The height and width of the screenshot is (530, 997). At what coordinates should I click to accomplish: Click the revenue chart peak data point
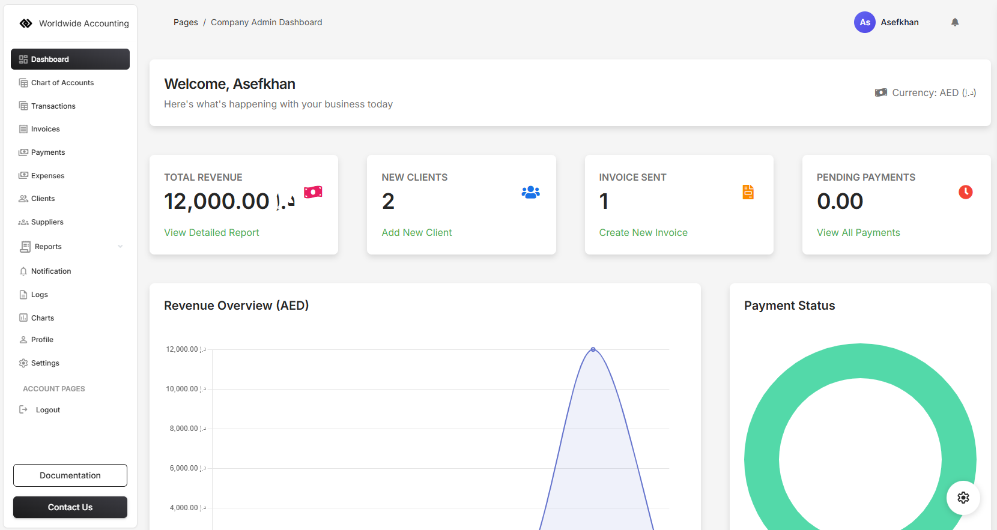pos(593,349)
